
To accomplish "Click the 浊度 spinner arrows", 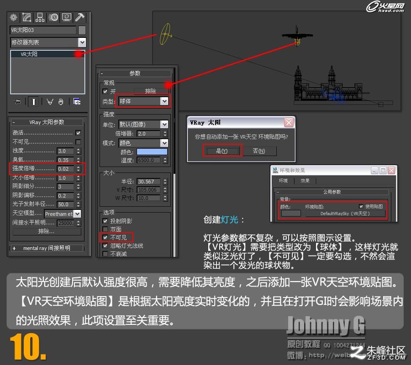I will click(x=79, y=151).
